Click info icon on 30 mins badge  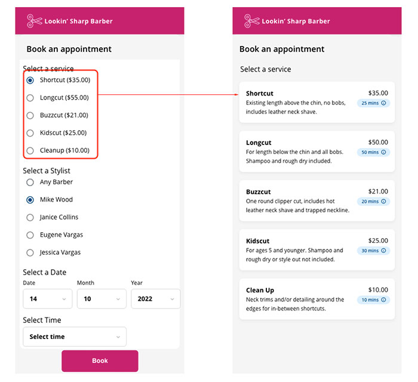pos(383,251)
